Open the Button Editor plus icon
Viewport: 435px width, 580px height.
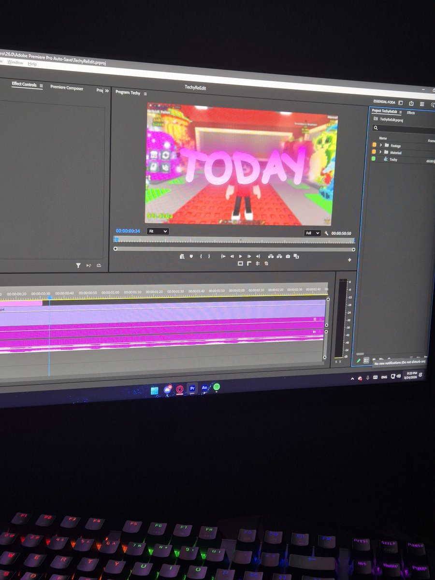[349, 260]
